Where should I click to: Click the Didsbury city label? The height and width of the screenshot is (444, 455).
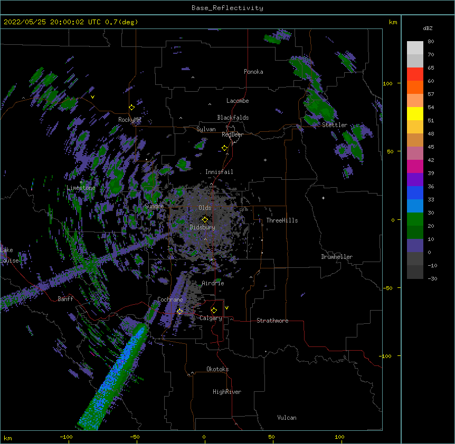coord(203,227)
